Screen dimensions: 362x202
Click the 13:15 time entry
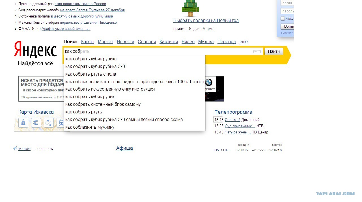219,120
